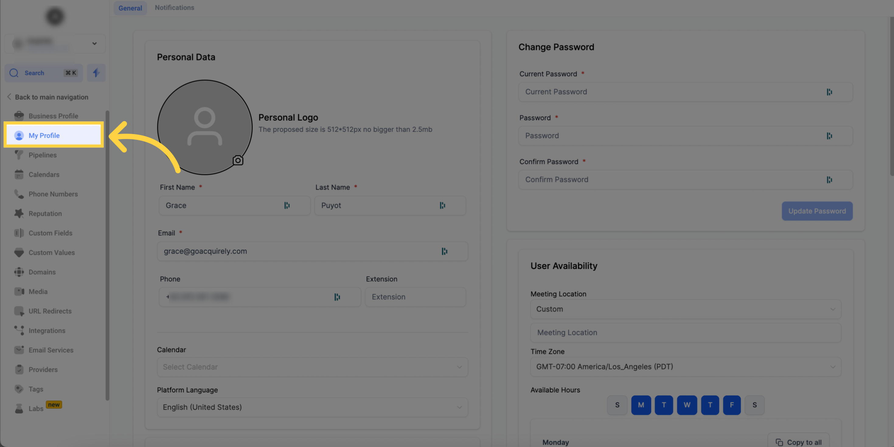Toggle Sunday availability
Viewport: 894px width, 447px height.
(617, 405)
